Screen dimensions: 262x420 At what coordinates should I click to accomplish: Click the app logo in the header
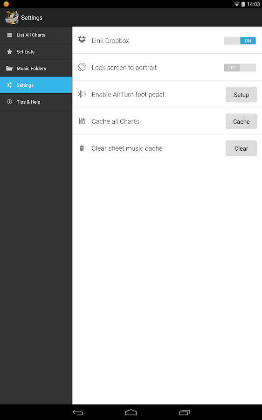(12, 17)
